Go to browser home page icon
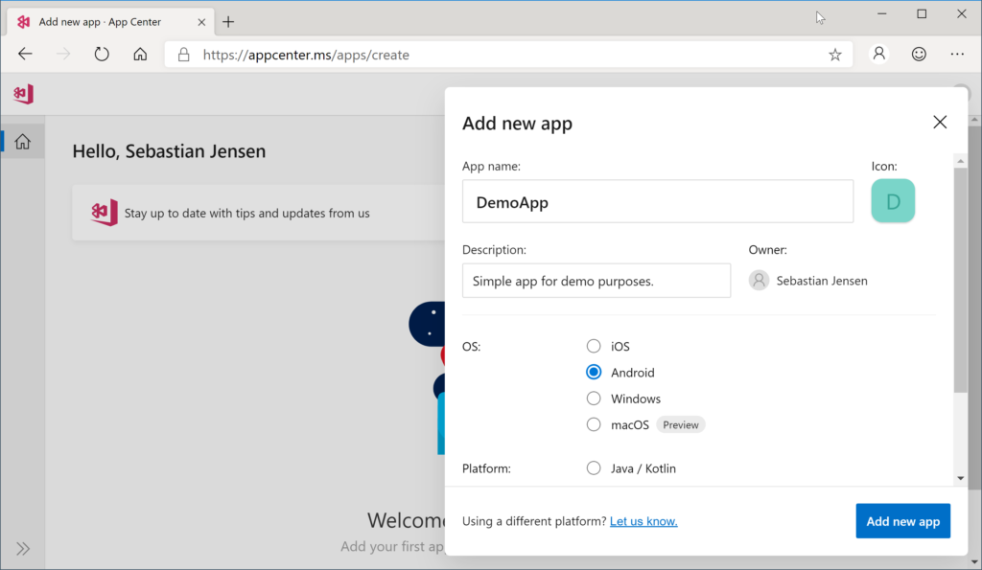982x570 pixels. click(x=140, y=55)
